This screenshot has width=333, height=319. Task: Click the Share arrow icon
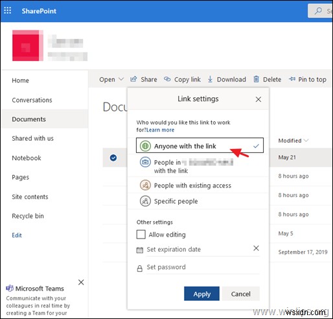tap(133, 79)
